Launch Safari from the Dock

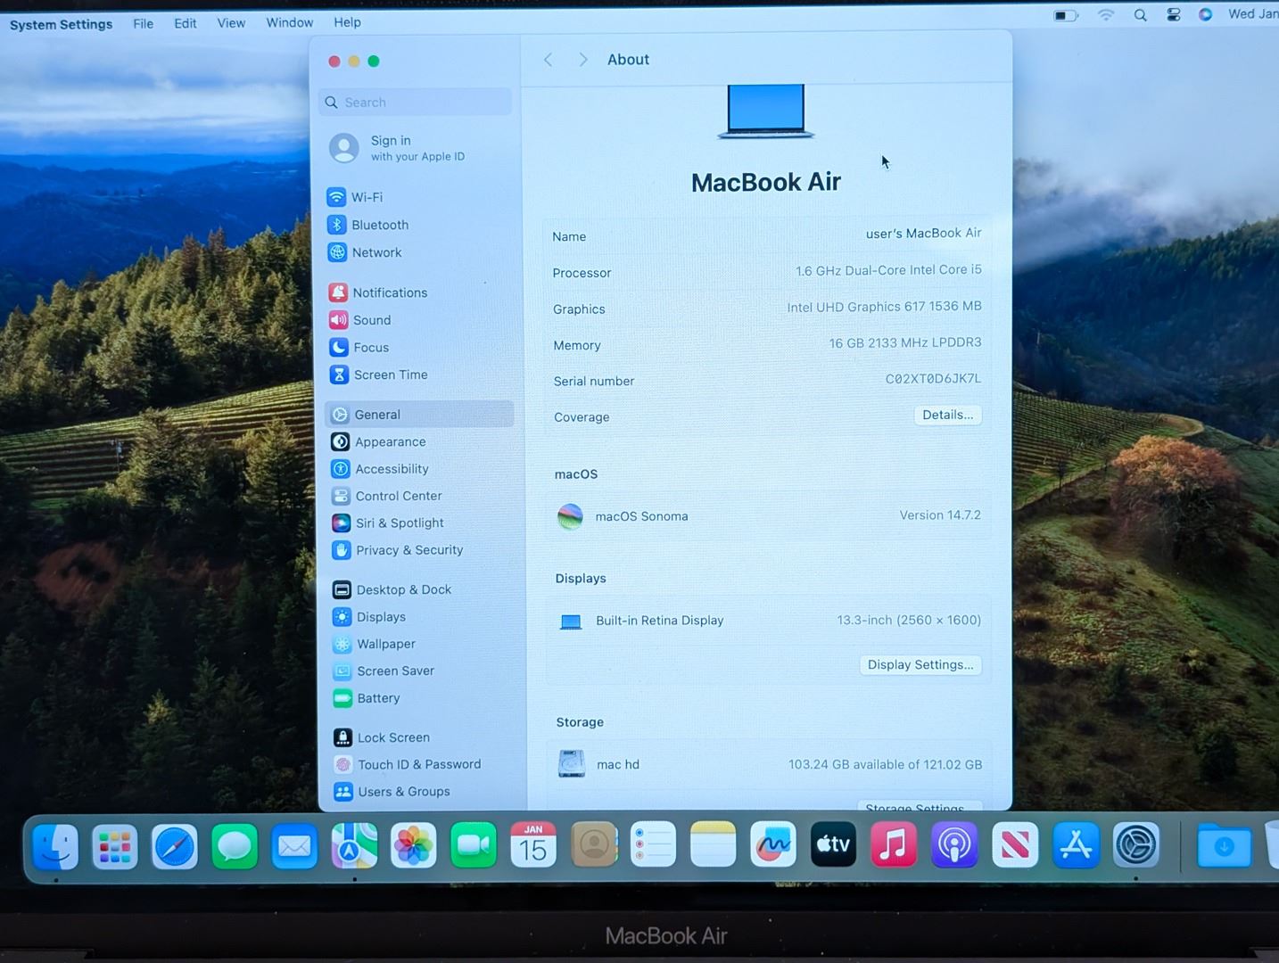(x=175, y=846)
